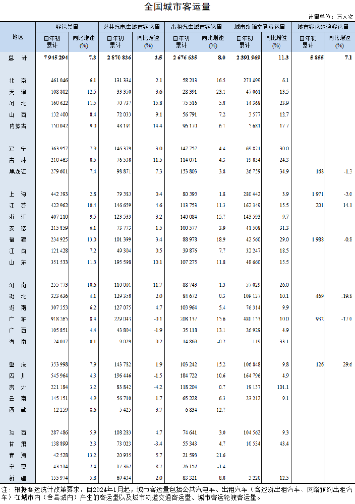Click the 安徽 row label
Viewport: 355px width, 504px height.
pos(18,228)
